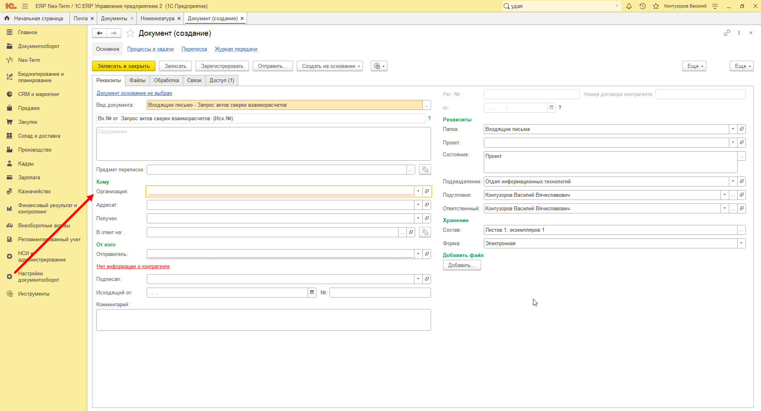The width and height of the screenshot is (761, 411).
Task: Switch to the Файлы tab
Action: coord(137,80)
